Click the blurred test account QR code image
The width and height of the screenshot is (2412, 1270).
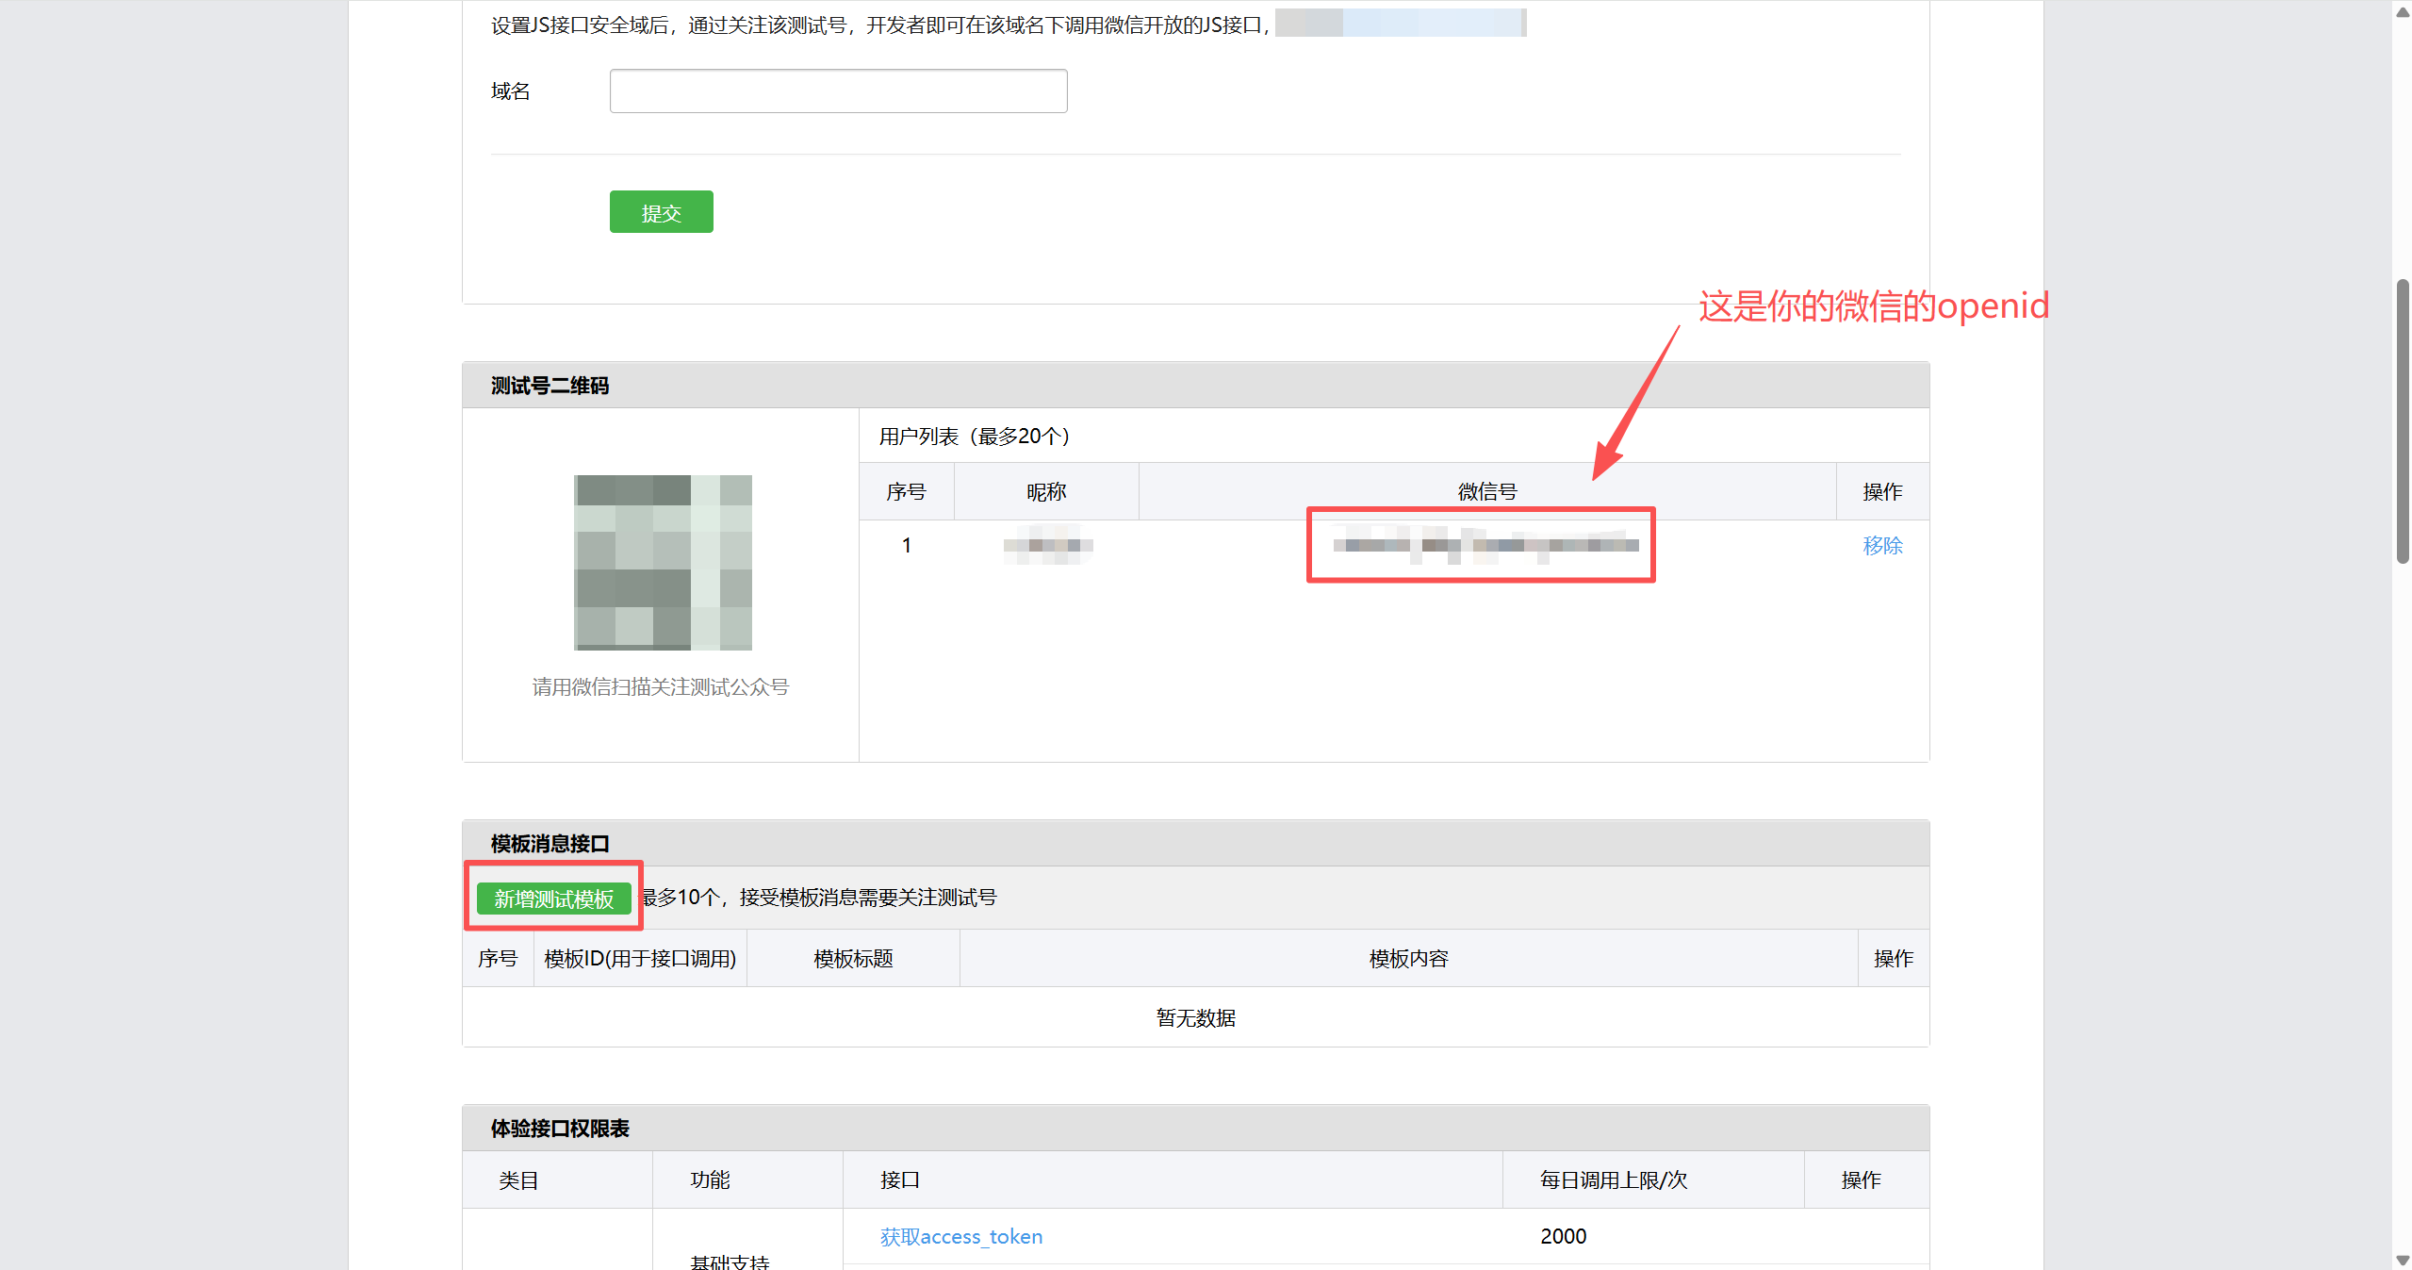click(x=663, y=563)
